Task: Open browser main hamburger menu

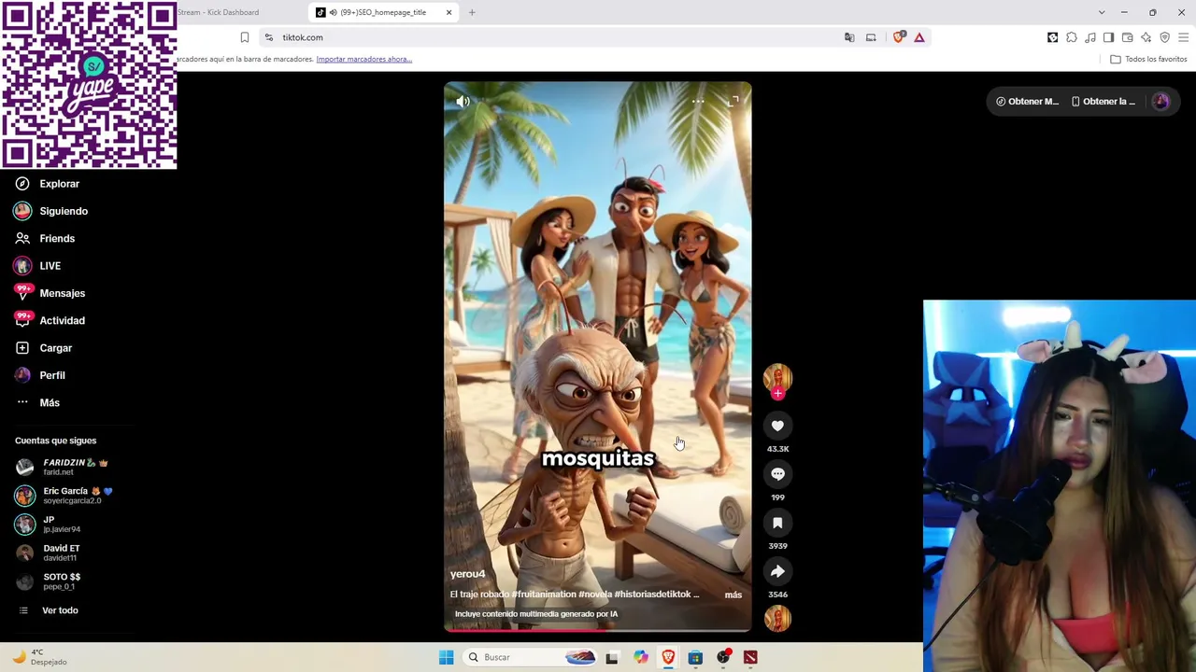Action: (1184, 37)
